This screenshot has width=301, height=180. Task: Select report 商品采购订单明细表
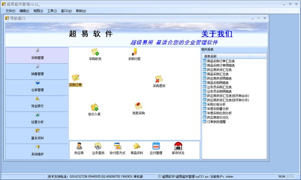click(219, 65)
